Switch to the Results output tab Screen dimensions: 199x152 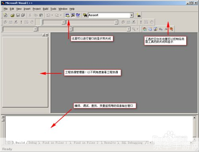(110, 142)
